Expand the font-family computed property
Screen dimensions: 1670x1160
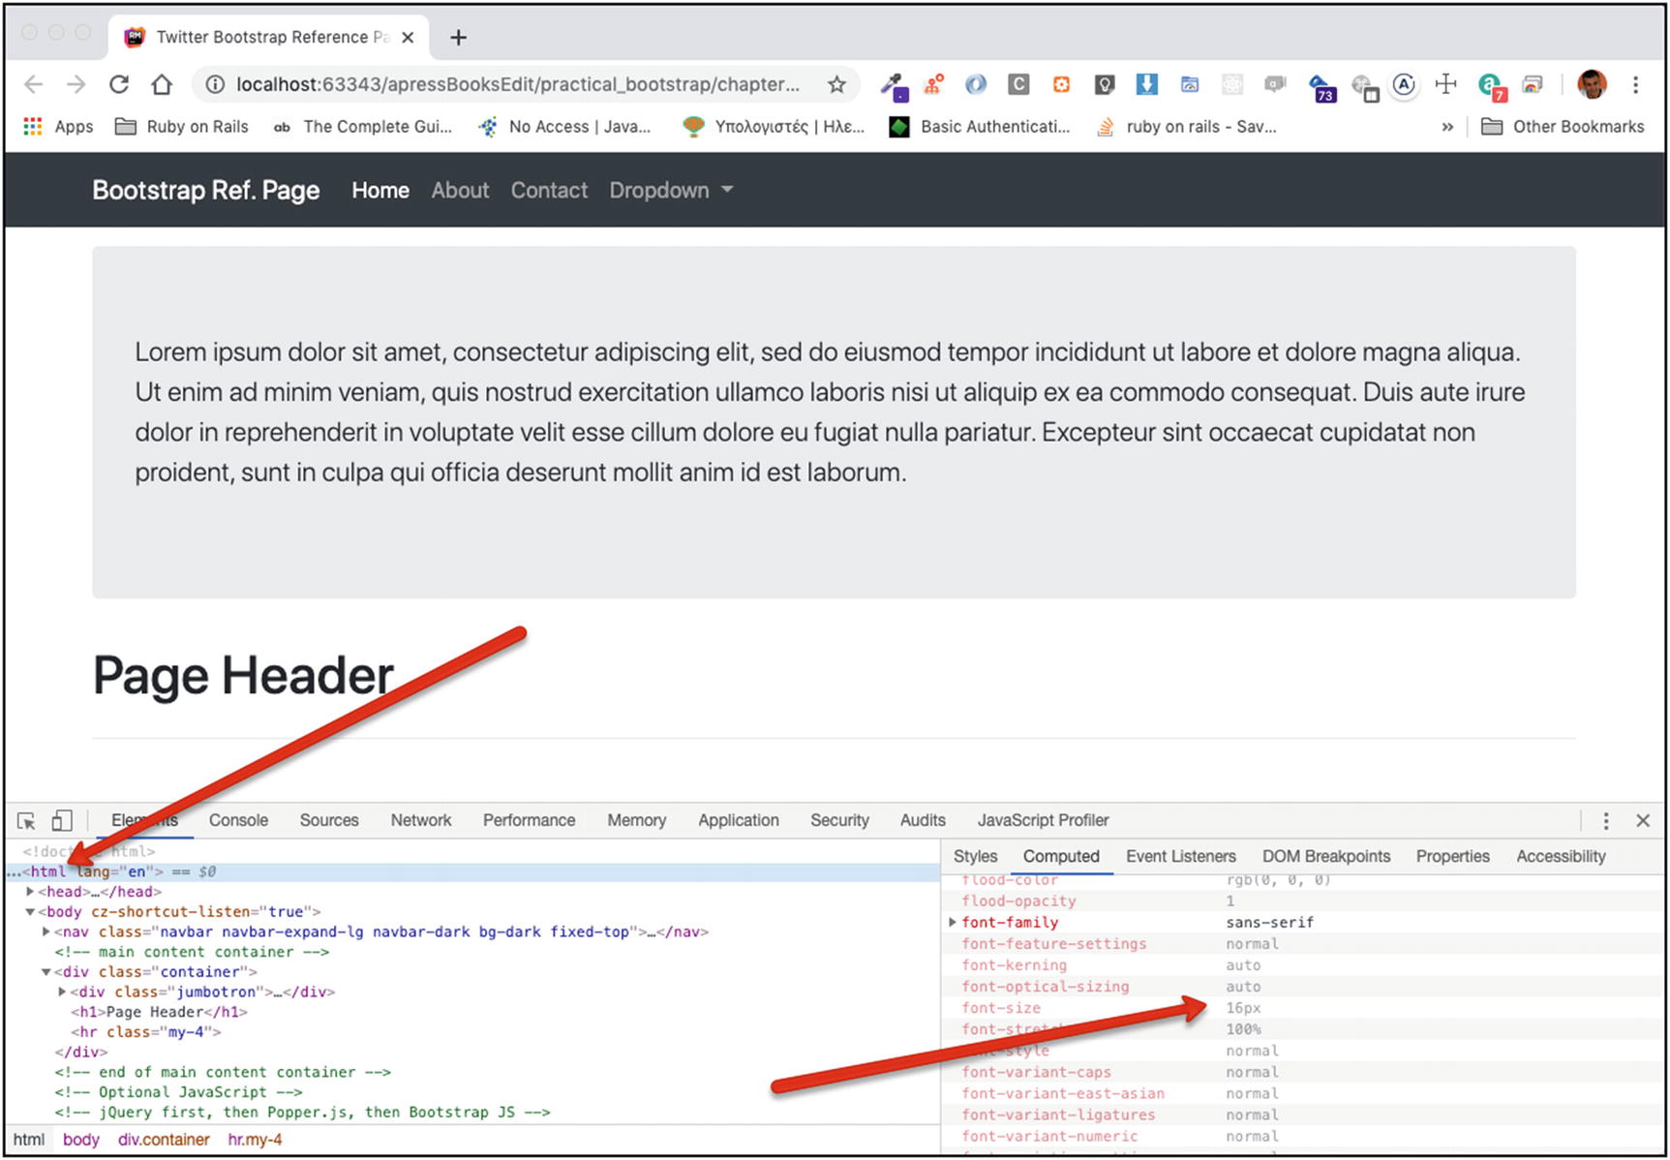953,923
